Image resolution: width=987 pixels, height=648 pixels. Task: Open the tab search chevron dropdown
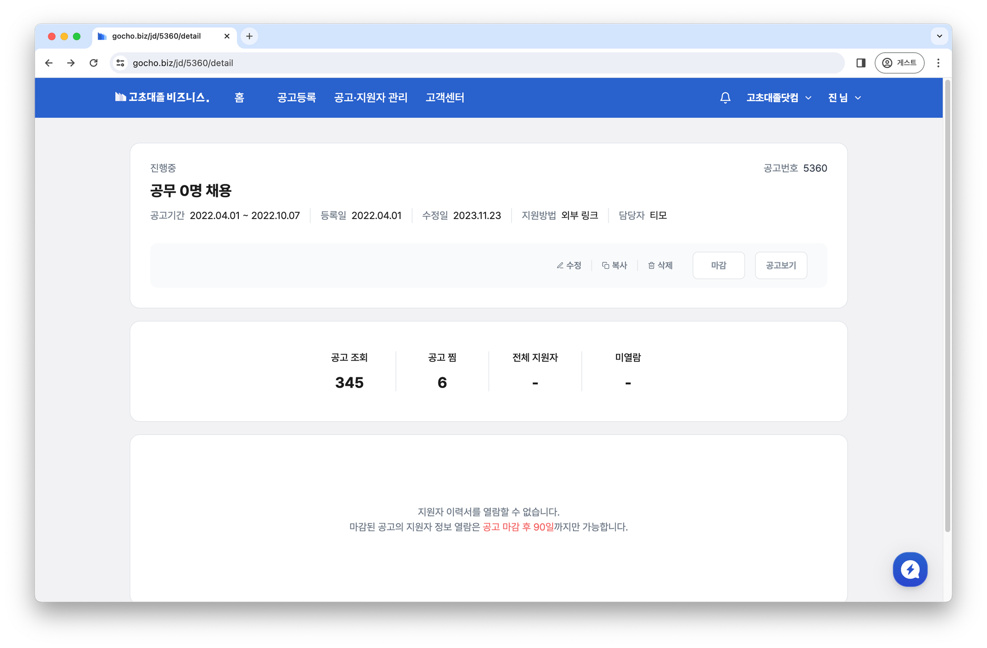click(x=939, y=36)
